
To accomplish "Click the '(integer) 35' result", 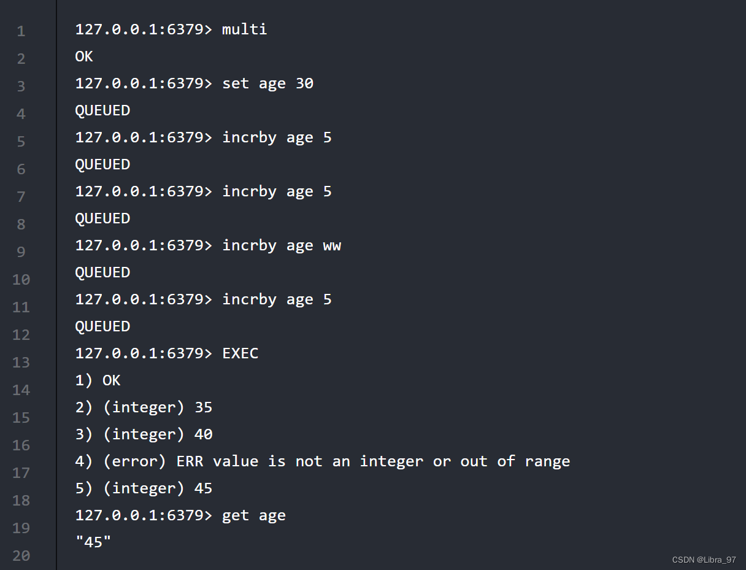I will 158,407.
